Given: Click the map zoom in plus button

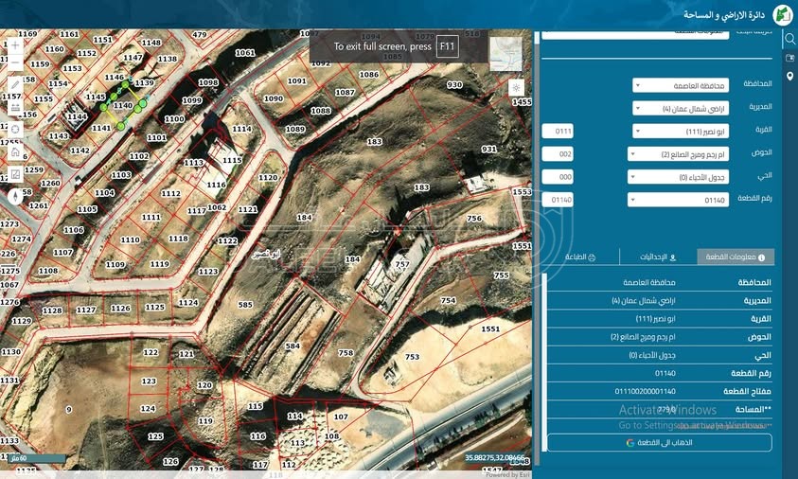Looking at the screenshot, I should pyautogui.click(x=15, y=44).
